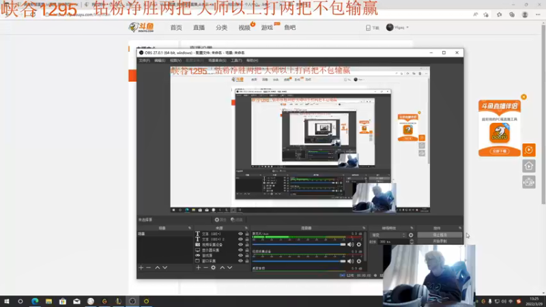Screen dimensions: 546x307
Task: Click the 开始录制 button in OBS controls
Action: (x=440, y=241)
